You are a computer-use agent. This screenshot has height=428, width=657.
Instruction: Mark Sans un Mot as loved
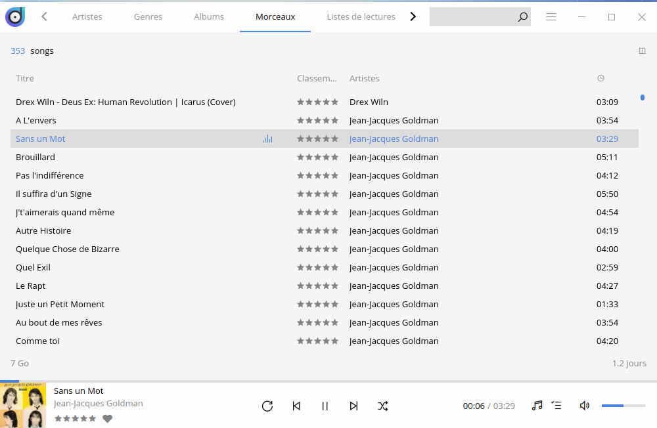[108, 419]
